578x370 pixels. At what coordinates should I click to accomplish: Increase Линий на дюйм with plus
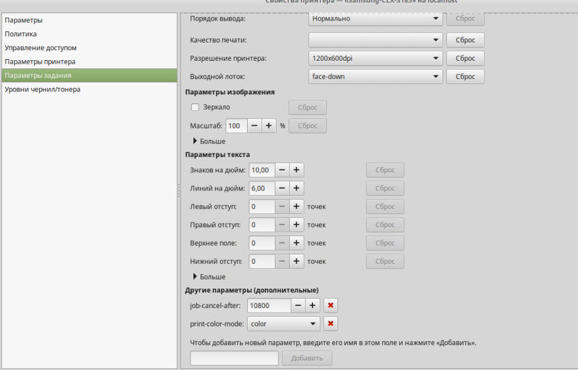pos(296,188)
